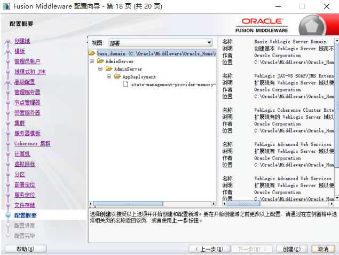Viewport: 339px width, 255px height.
Task: Click the details panel horizontal scrollbar thumb
Action: click(243, 204)
